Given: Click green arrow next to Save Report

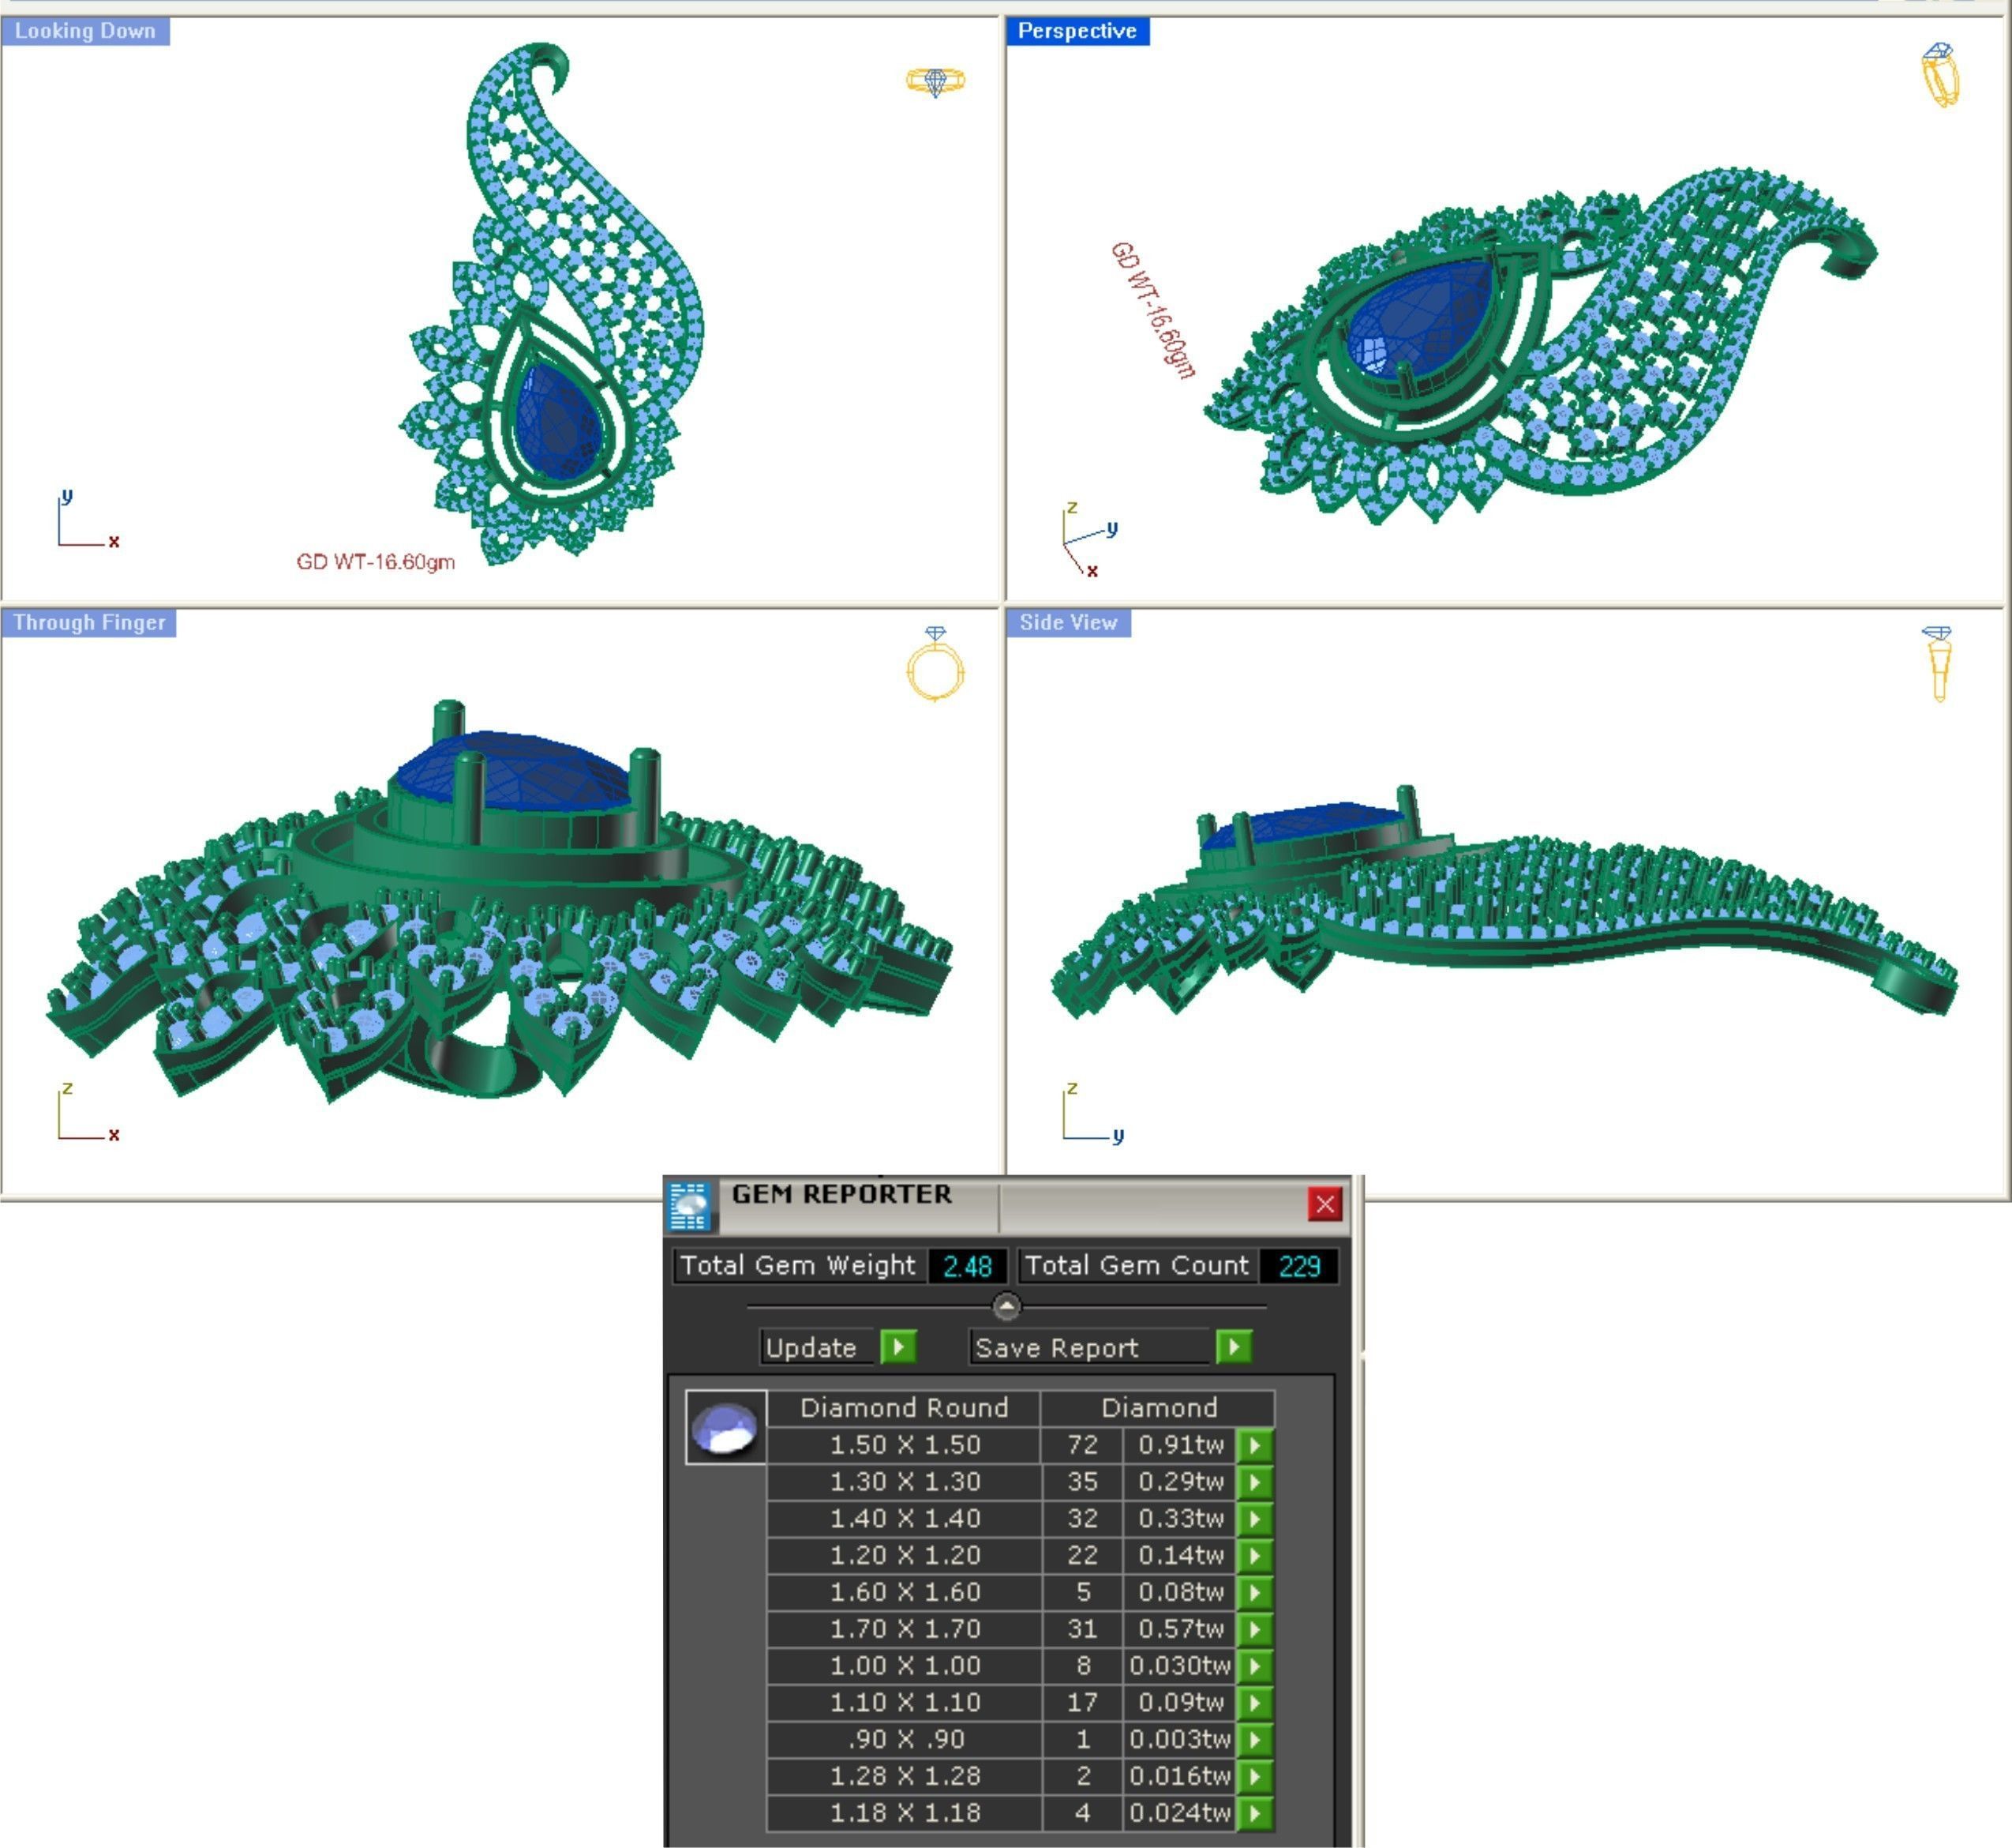Looking at the screenshot, I should (1234, 1347).
